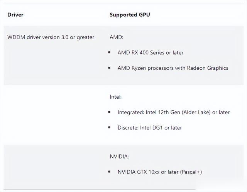Image resolution: width=247 pixels, height=192 pixels.
Task: Click the NVIDIA: vendor label
Action: 119,157
